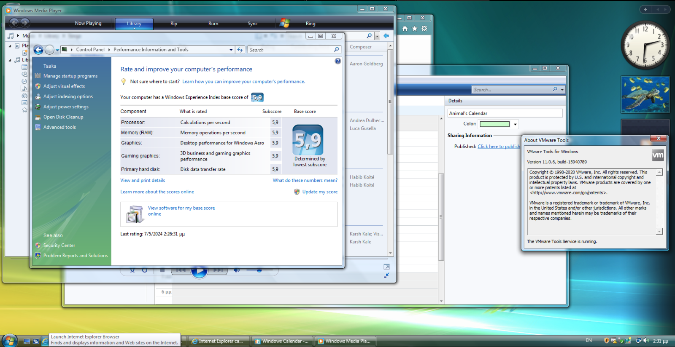Screen dimensions: 675x347
Task: Open 'Learn how you can improve' link
Action: (x=243, y=82)
